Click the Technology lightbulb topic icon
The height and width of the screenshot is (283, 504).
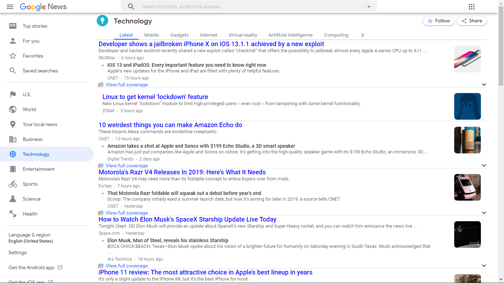[x=102, y=21]
